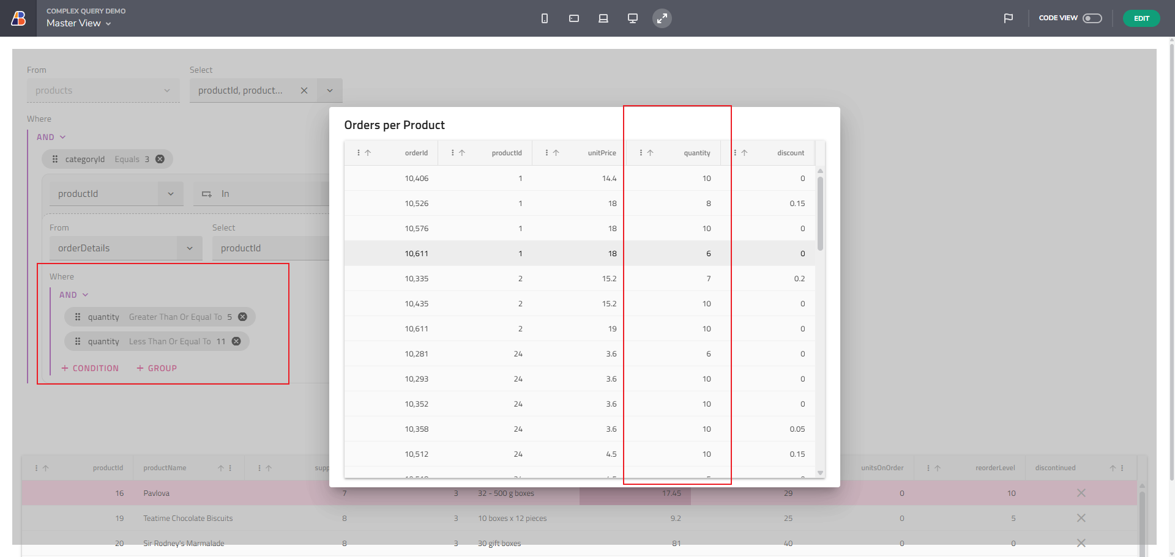Toggle discontinued mark for Pavlova row
This screenshot has width=1175, height=557.
[1081, 493]
